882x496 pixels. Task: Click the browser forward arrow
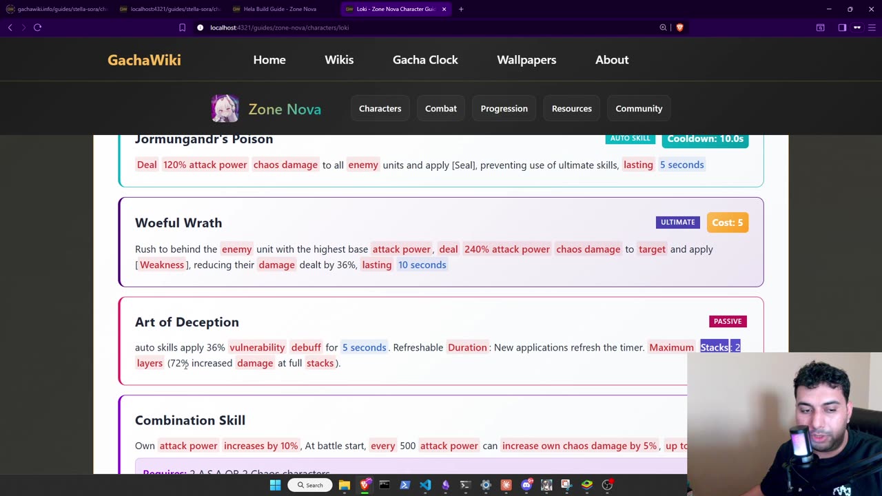(x=23, y=28)
